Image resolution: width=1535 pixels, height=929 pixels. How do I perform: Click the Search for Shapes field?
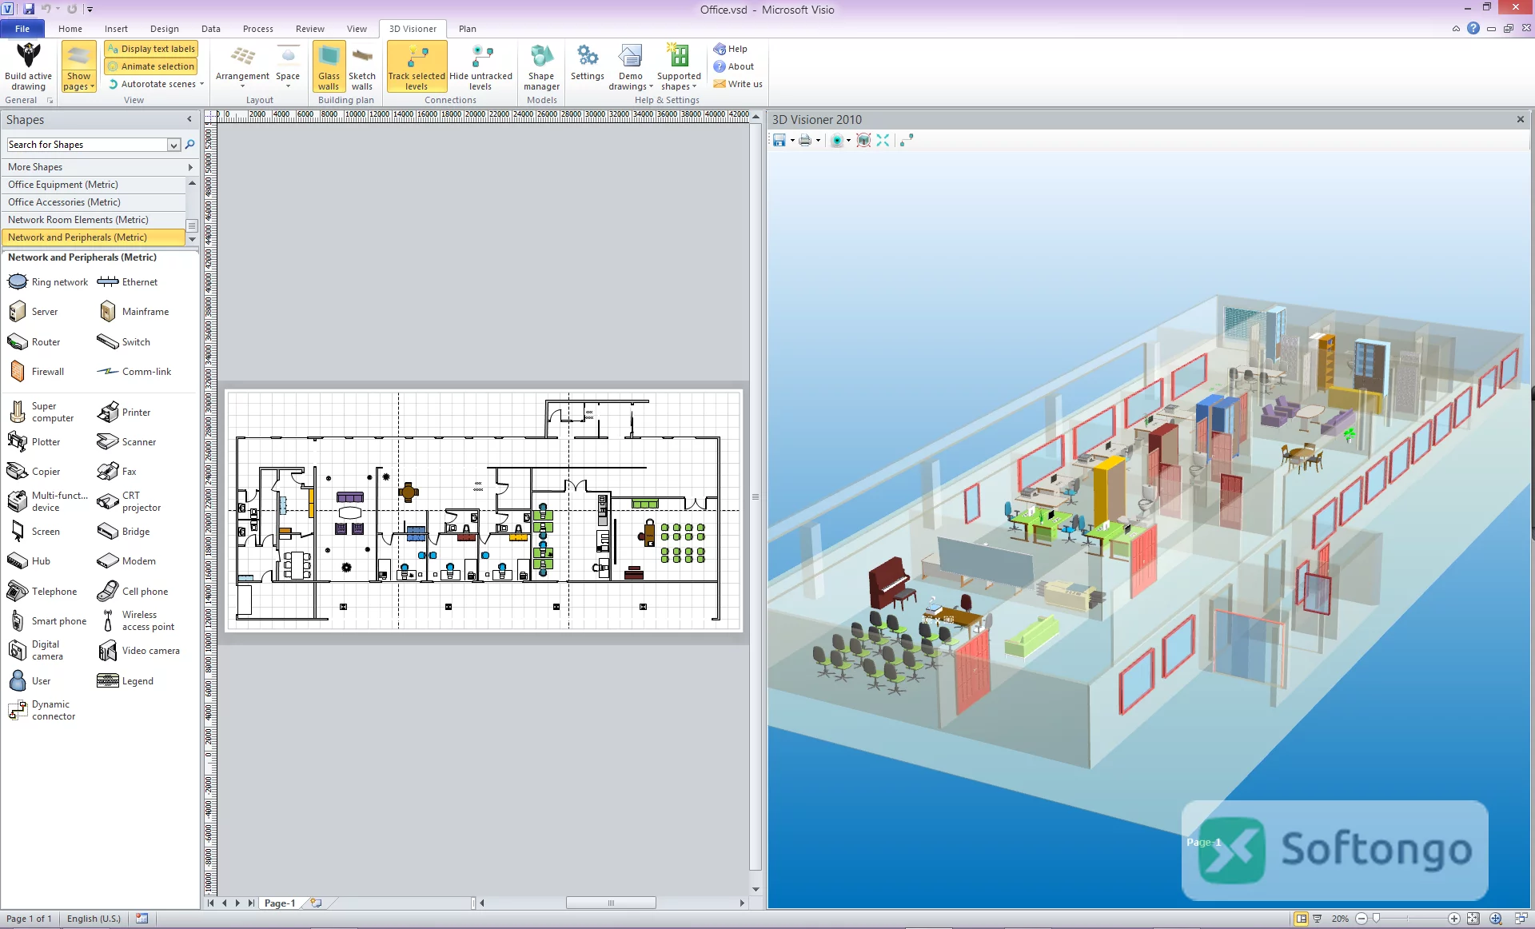(86, 145)
